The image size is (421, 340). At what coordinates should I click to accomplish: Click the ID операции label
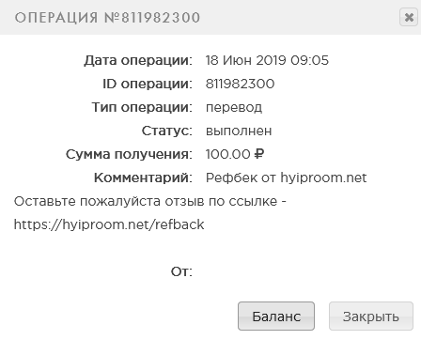[148, 84]
